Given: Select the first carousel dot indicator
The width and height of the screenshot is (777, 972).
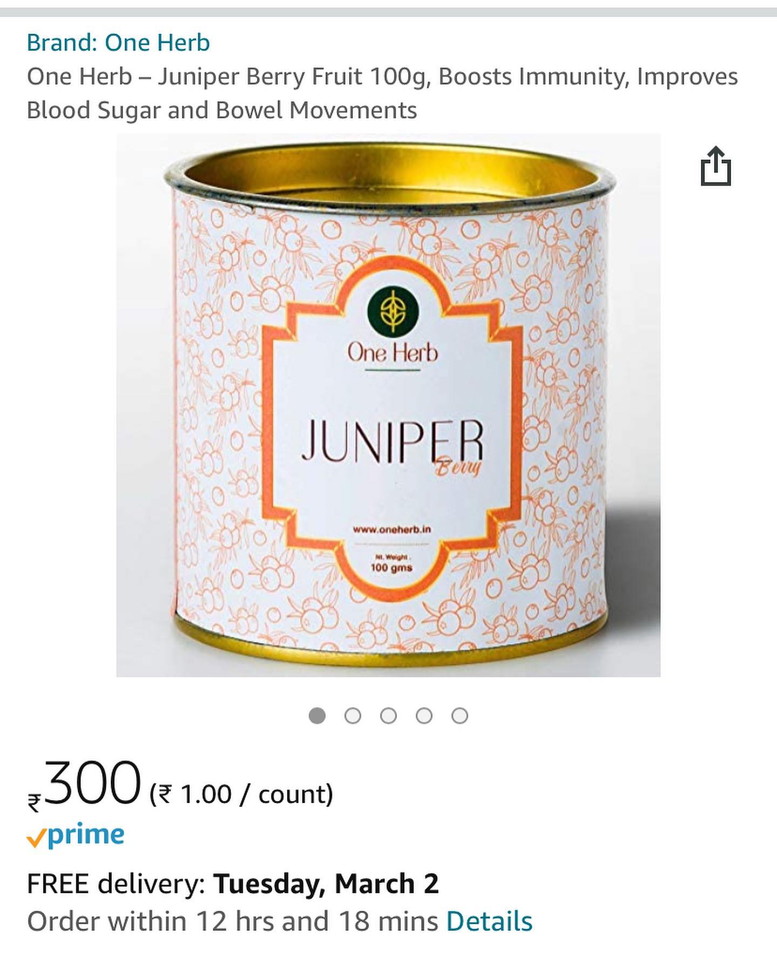Looking at the screenshot, I should click(x=317, y=716).
